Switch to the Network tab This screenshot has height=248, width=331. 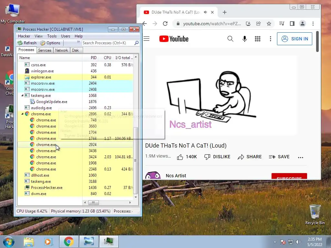tap(61, 50)
